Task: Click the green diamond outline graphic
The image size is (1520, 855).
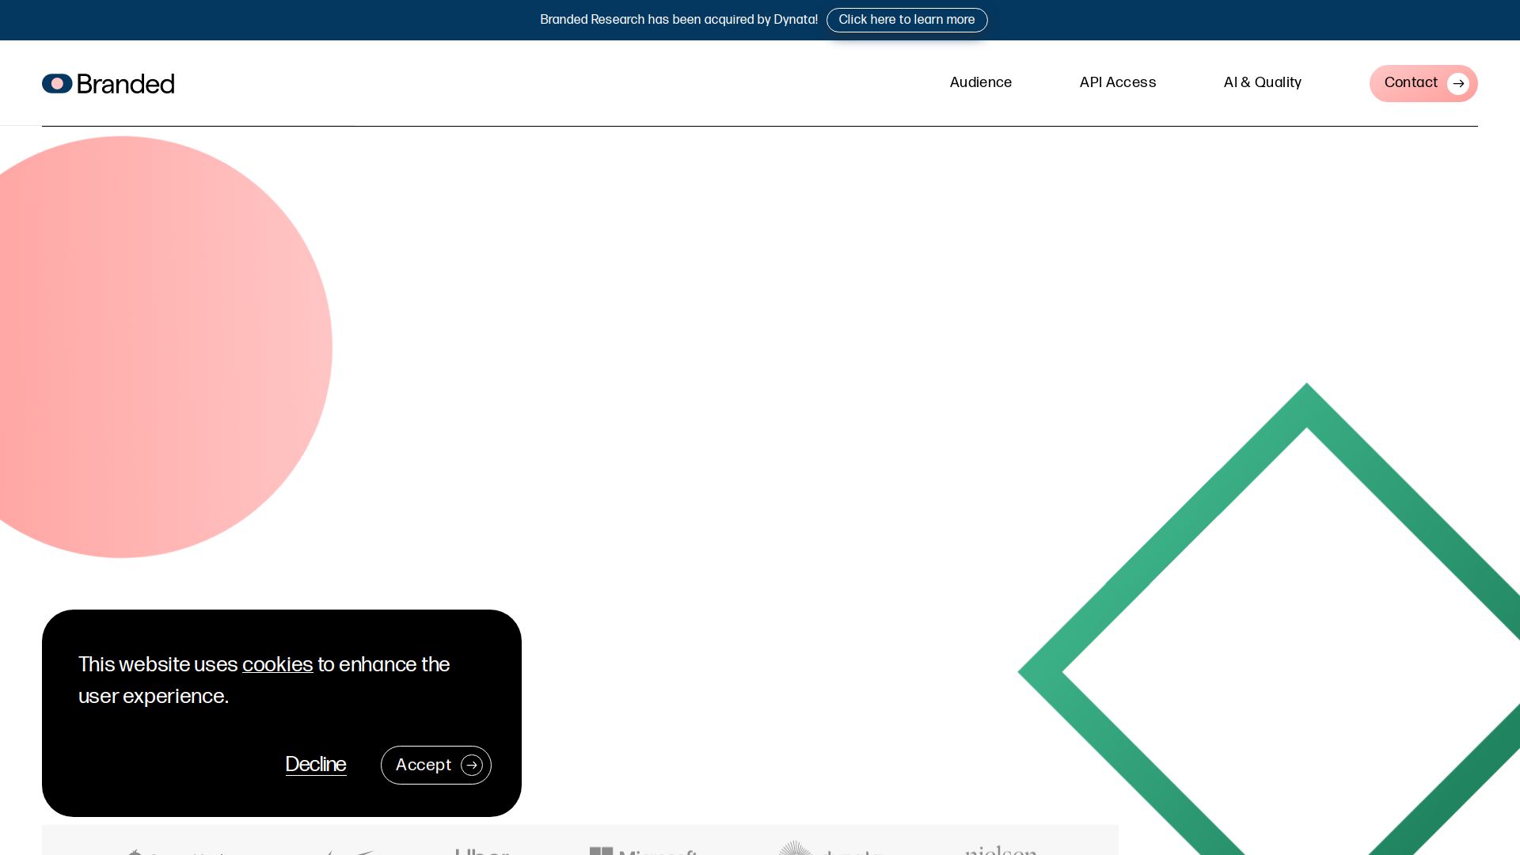Action: click(1172, 538)
